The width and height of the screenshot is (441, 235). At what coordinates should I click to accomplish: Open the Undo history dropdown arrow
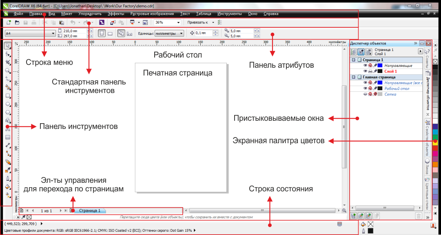pyautogui.click(x=79, y=22)
